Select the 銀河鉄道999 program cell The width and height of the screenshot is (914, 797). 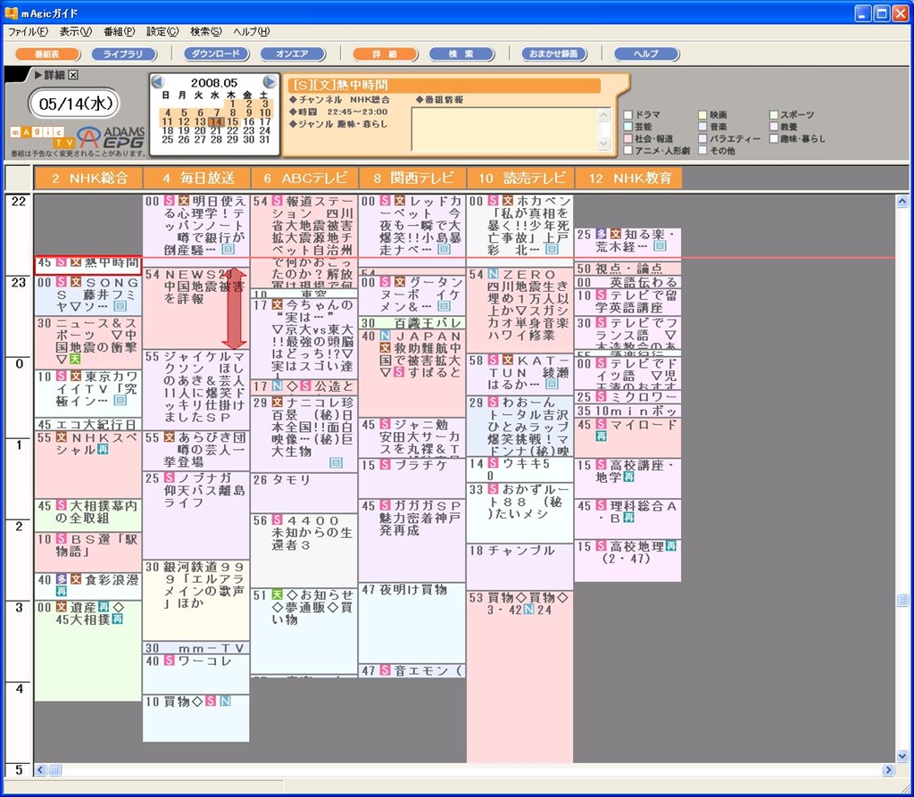coord(196,601)
